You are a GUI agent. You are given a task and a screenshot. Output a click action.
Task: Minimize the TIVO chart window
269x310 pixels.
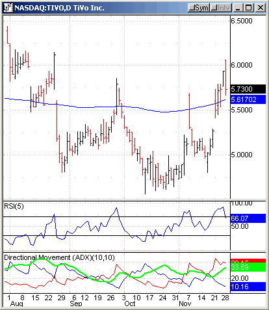238,8
